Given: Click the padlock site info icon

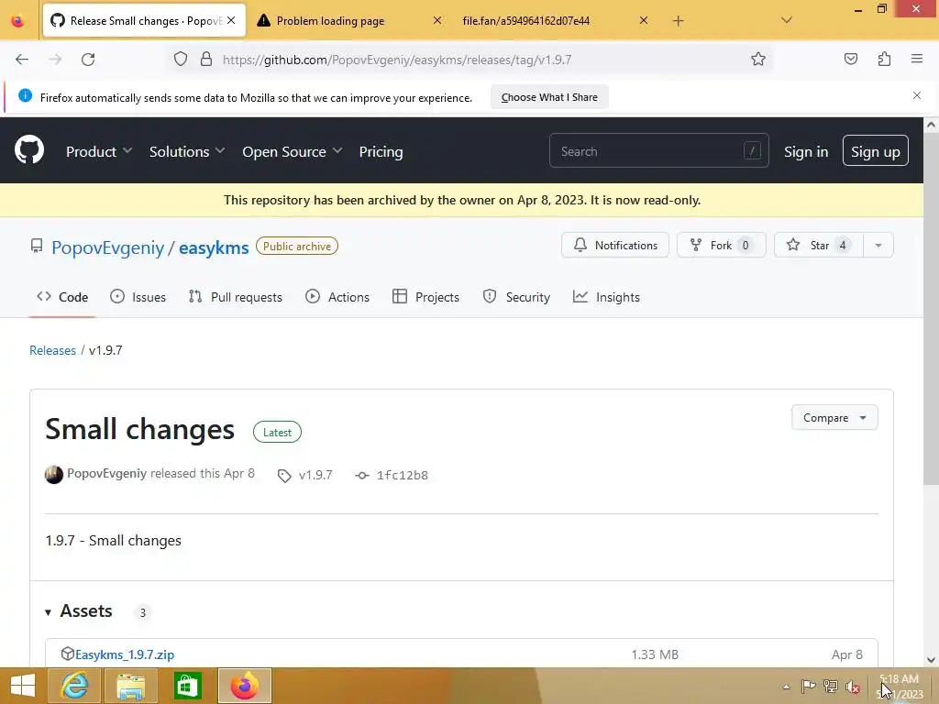Looking at the screenshot, I should coord(206,60).
